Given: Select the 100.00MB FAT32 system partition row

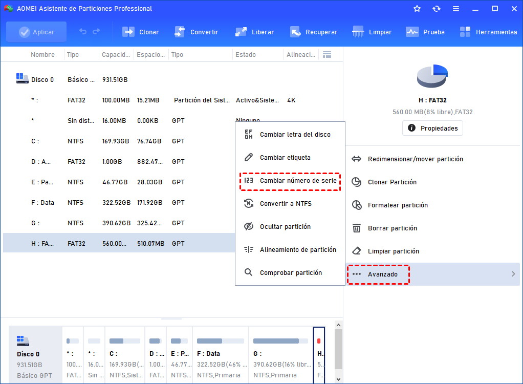Looking at the screenshot, I should click(x=172, y=100).
